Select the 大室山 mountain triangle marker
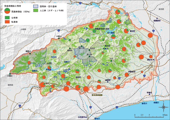 point(59,38)
